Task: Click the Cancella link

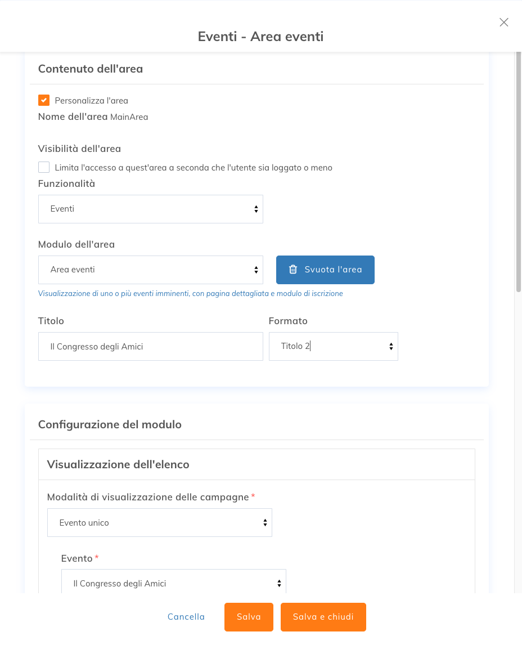Action: (x=186, y=617)
